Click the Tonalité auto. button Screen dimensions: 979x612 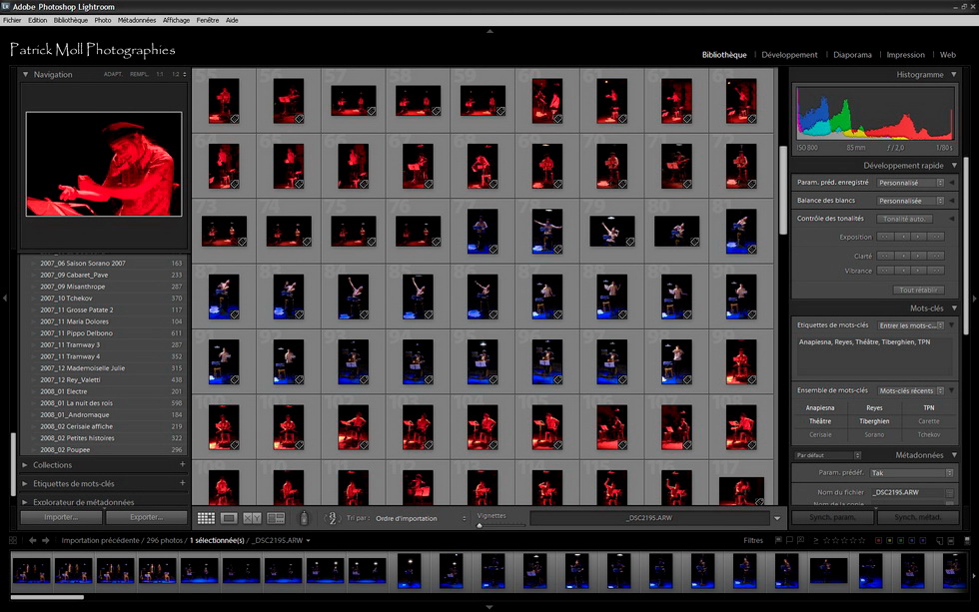click(x=904, y=219)
